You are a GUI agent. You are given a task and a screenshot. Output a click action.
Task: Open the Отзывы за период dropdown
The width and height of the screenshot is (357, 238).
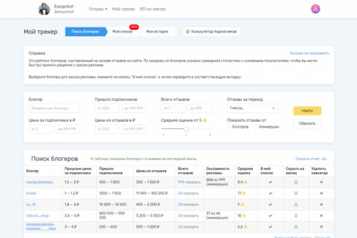click(252, 108)
